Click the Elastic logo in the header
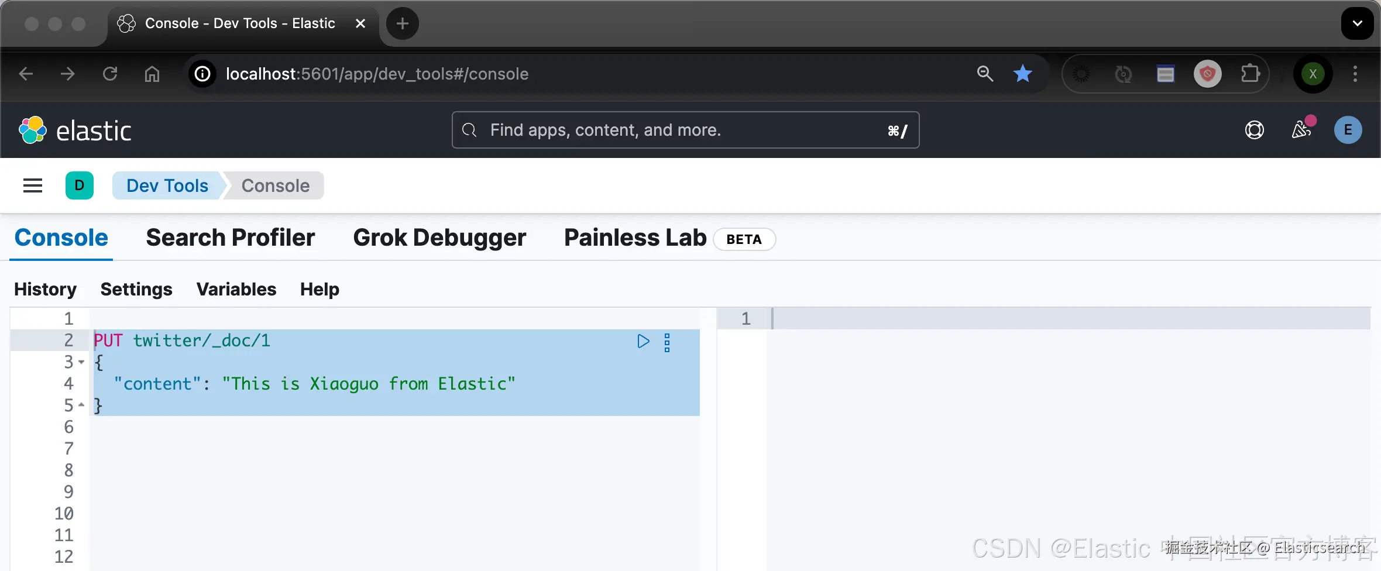1381x571 pixels. pos(75,130)
